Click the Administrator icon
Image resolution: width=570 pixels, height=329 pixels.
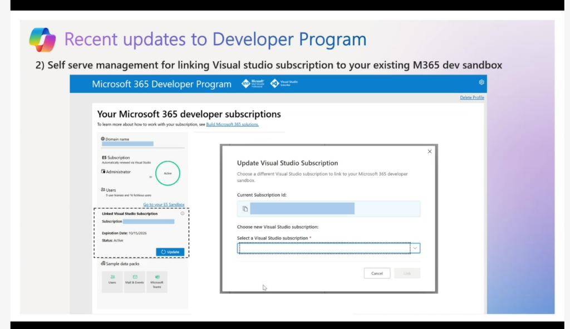(x=104, y=171)
